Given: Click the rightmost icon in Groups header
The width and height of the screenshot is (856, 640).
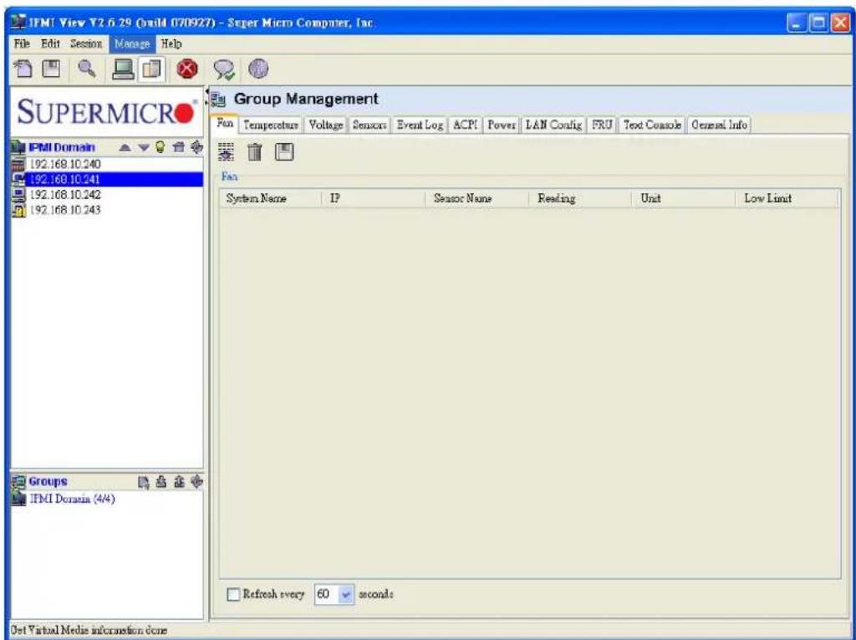Looking at the screenshot, I should click(197, 482).
